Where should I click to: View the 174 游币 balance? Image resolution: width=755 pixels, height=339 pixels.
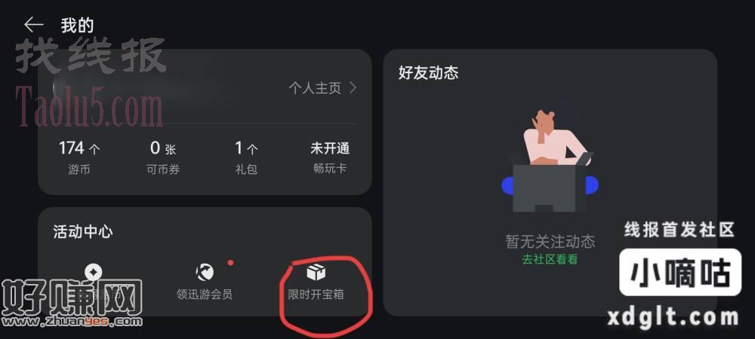79,157
